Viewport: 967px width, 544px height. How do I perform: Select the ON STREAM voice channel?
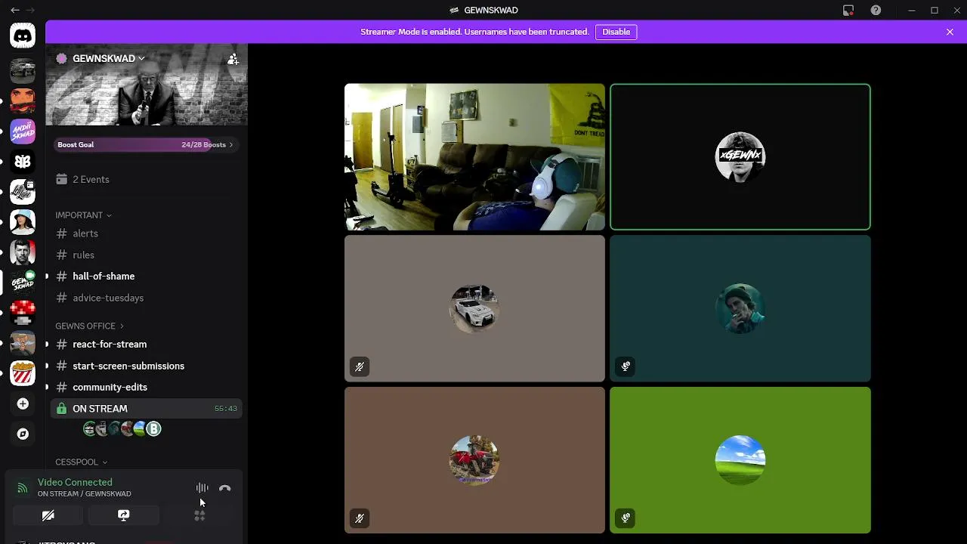tap(146, 408)
